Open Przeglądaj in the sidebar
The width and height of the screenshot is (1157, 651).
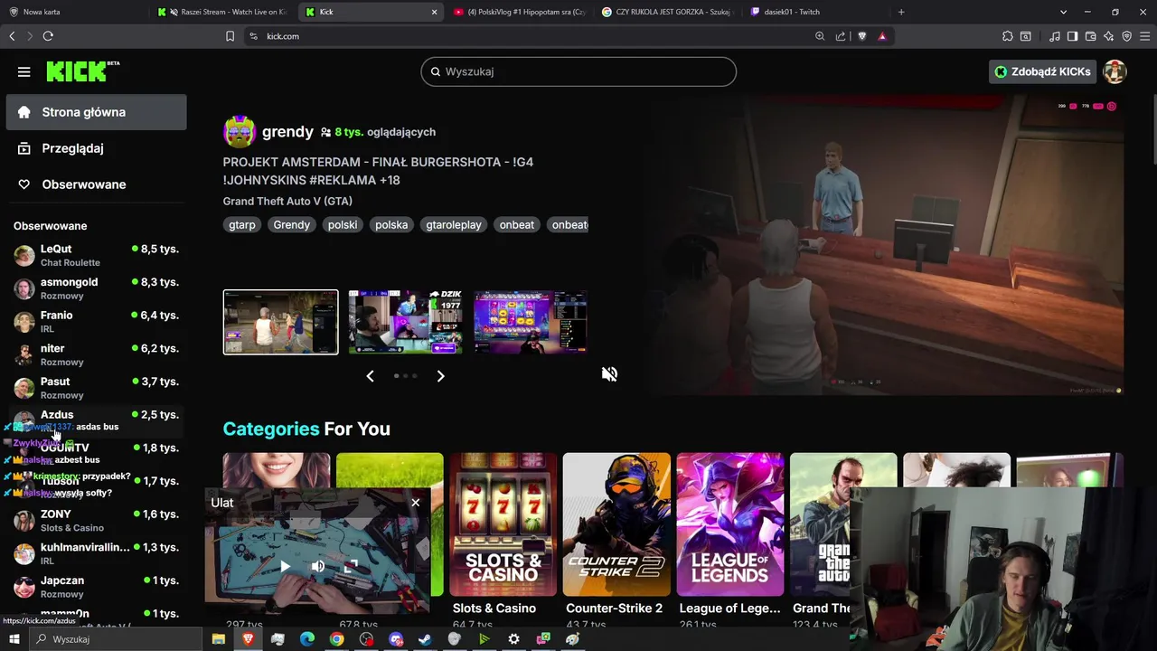[96, 148]
